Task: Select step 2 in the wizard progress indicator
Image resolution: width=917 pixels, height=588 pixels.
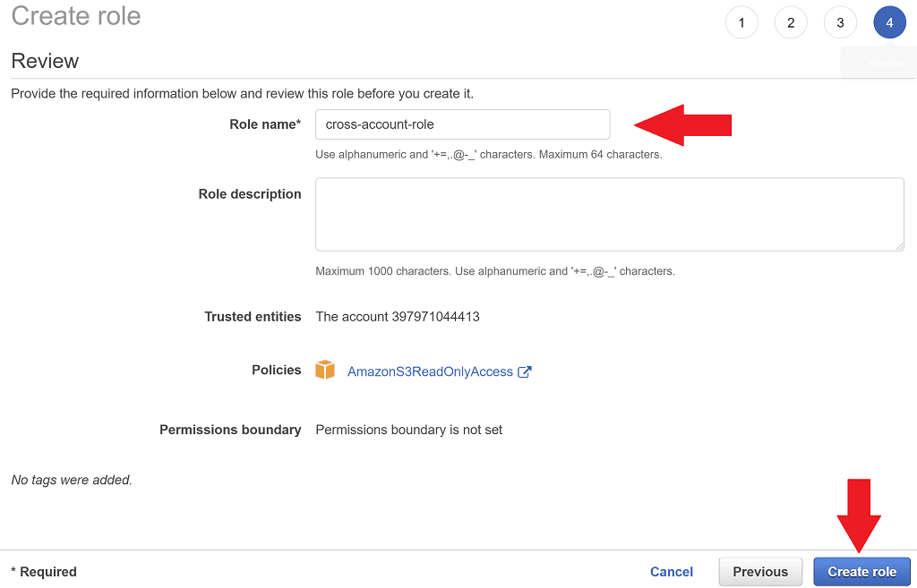Action: (791, 21)
